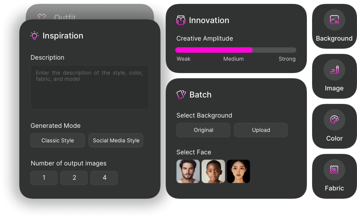Image resolution: width=357 pixels, height=218 pixels.
Task: Open the Color palette icon
Action: pyautogui.click(x=334, y=120)
